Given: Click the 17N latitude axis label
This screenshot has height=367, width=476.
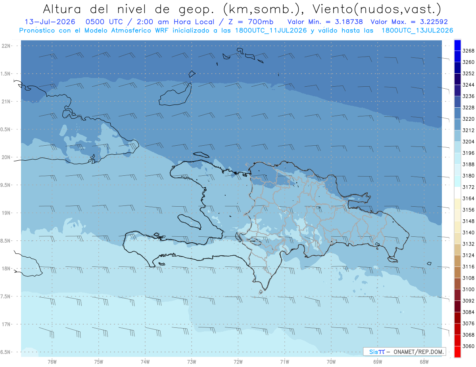Looking at the screenshot, I should click(x=6, y=324).
